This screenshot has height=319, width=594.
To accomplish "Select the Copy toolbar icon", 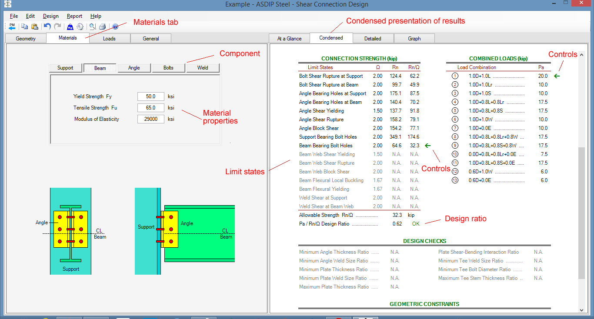I will (x=24, y=27).
